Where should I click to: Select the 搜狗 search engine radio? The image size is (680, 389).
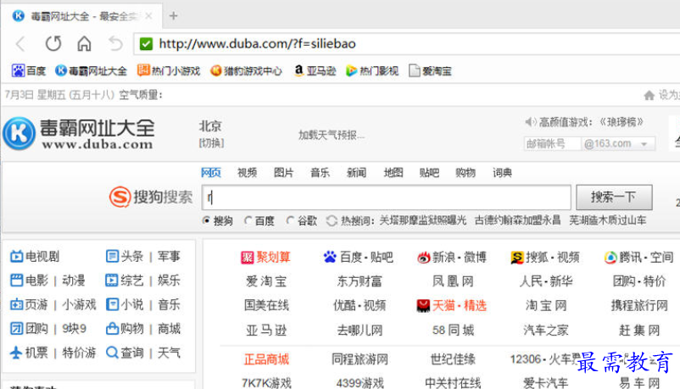[206, 220]
